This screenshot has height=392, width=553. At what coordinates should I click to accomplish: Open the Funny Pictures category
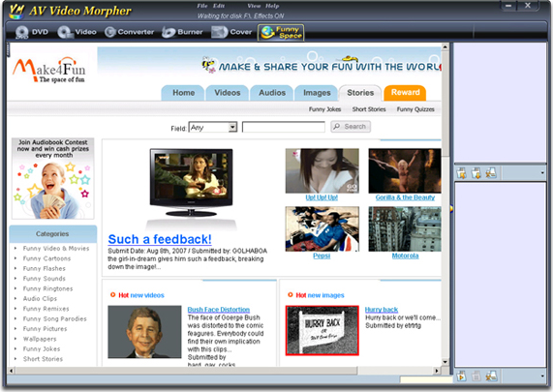(x=45, y=329)
